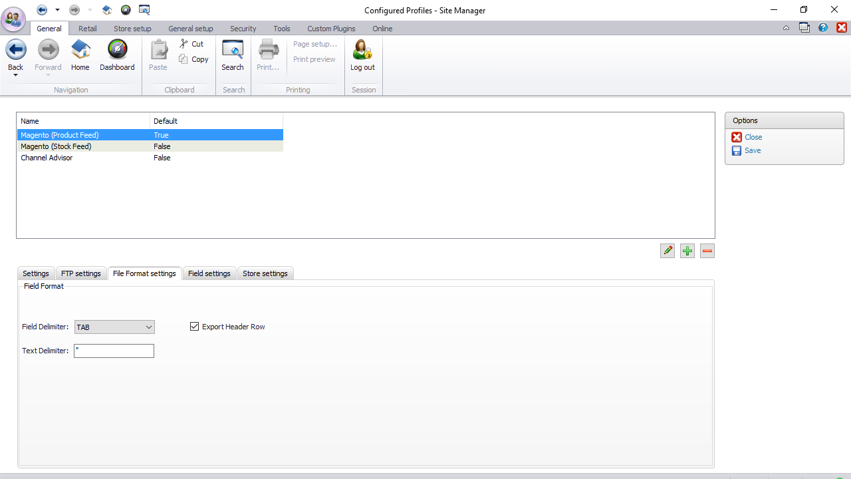This screenshot has height=479, width=851.
Task: Click Close in the Options panel
Action: click(x=753, y=137)
